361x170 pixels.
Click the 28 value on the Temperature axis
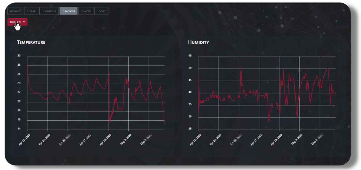click(x=19, y=65)
